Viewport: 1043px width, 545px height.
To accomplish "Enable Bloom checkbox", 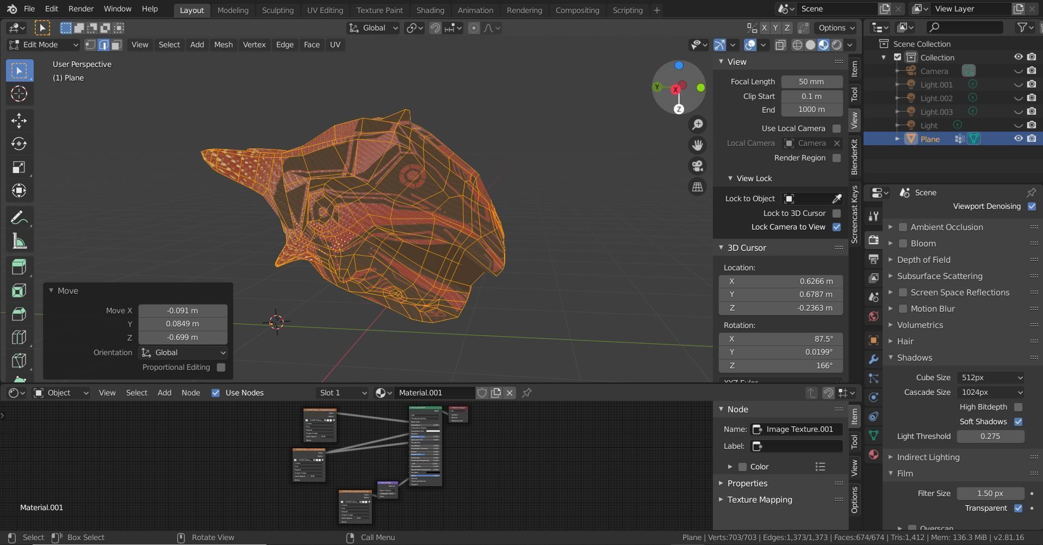I will (x=903, y=244).
